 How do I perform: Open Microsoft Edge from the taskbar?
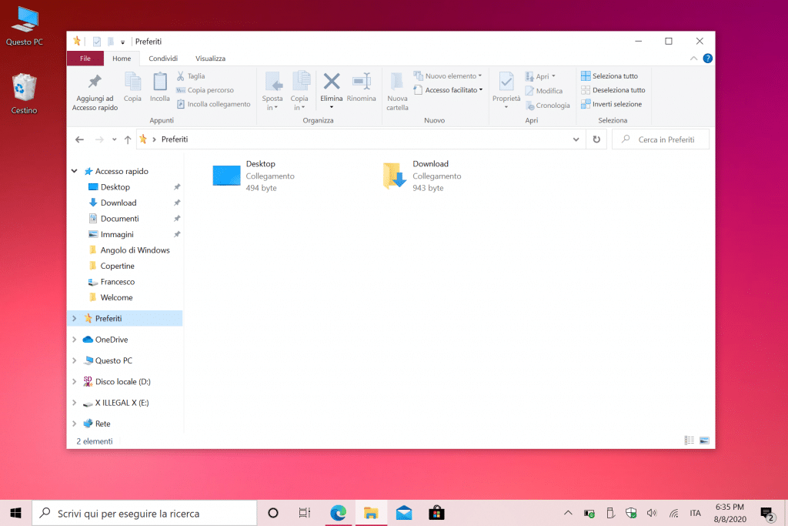click(x=338, y=513)
